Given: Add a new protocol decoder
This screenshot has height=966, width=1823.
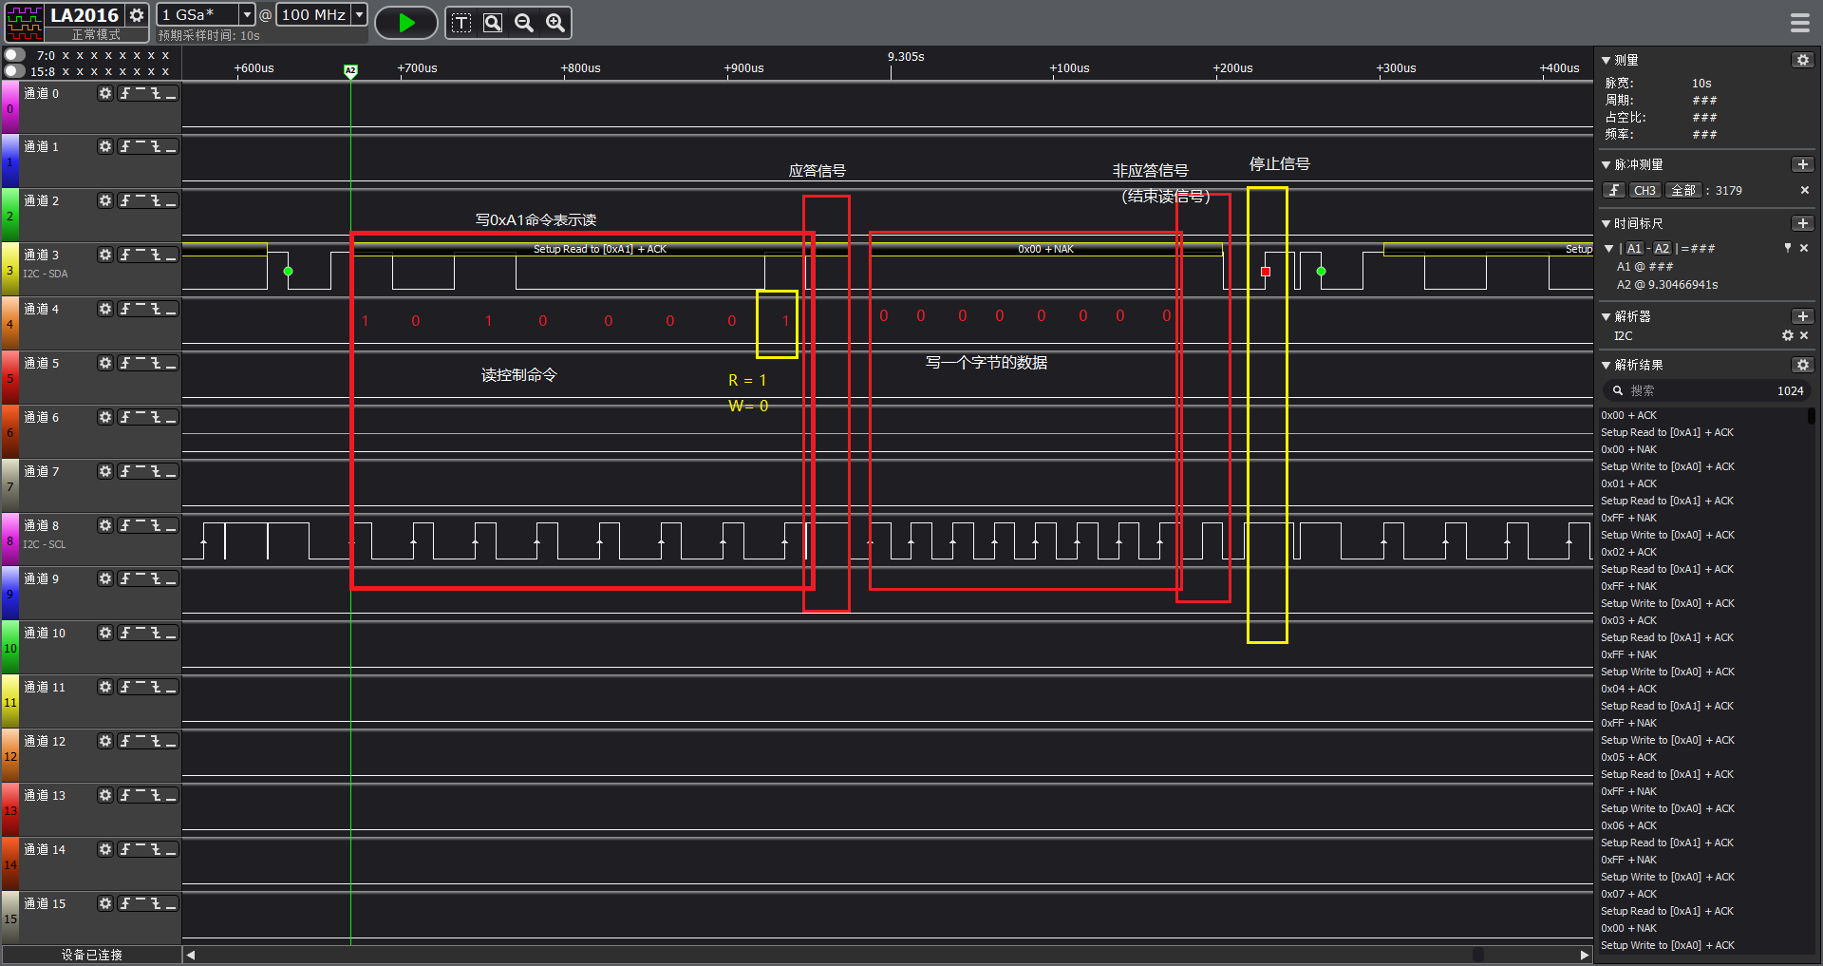Looking at the screenshot, I should tap(1802, 316).
